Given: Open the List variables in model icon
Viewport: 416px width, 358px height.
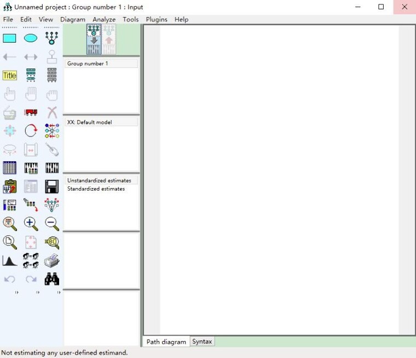Looking at the screenshot, I should (31, 75).
